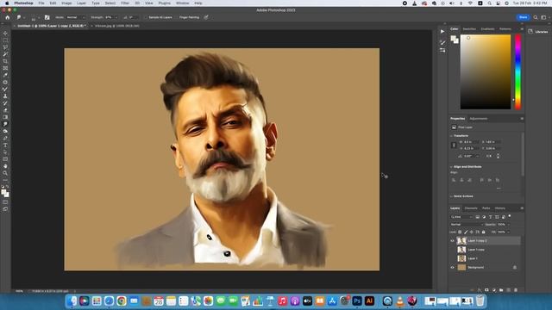Click the create new layer icon
This screenshot has height=310, width=552.
point(508,290)
